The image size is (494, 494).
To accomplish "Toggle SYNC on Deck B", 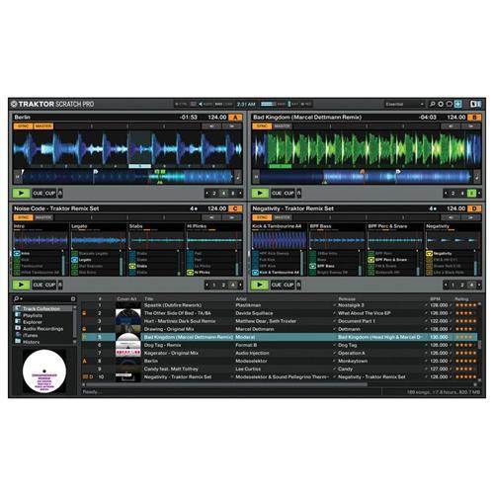I will tap(262, 126).
